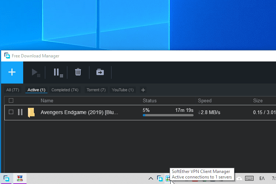Viewport: 276px width, 184px height.
Task: Sort by the Speed column header
Action: (205, 101)
